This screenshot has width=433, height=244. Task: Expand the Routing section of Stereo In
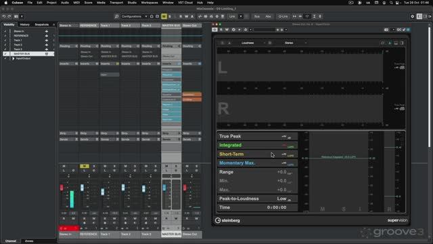click(x=68, y=46)
